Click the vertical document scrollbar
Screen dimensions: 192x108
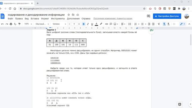tap(191, 40)
